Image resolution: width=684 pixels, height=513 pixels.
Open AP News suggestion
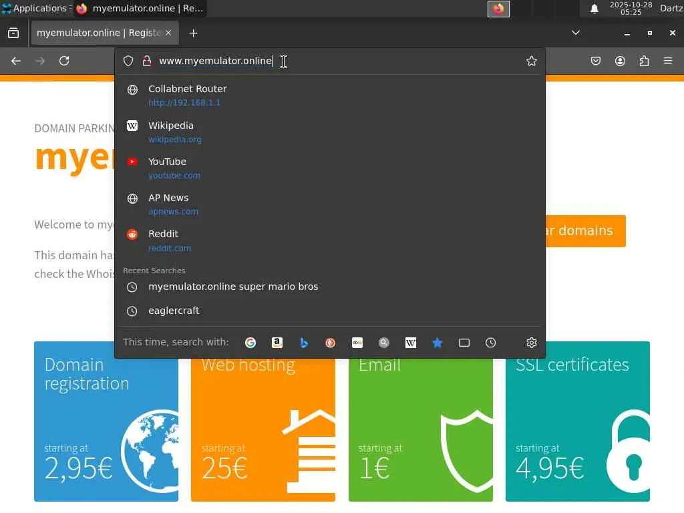[330, 204]
